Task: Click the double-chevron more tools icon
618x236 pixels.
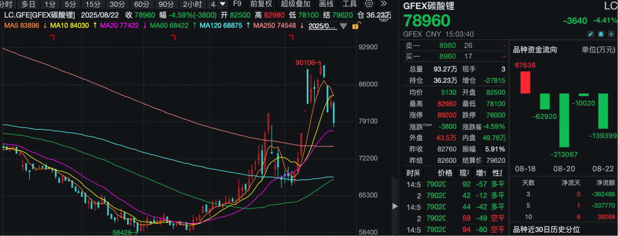Action: [x=385, y=5]
